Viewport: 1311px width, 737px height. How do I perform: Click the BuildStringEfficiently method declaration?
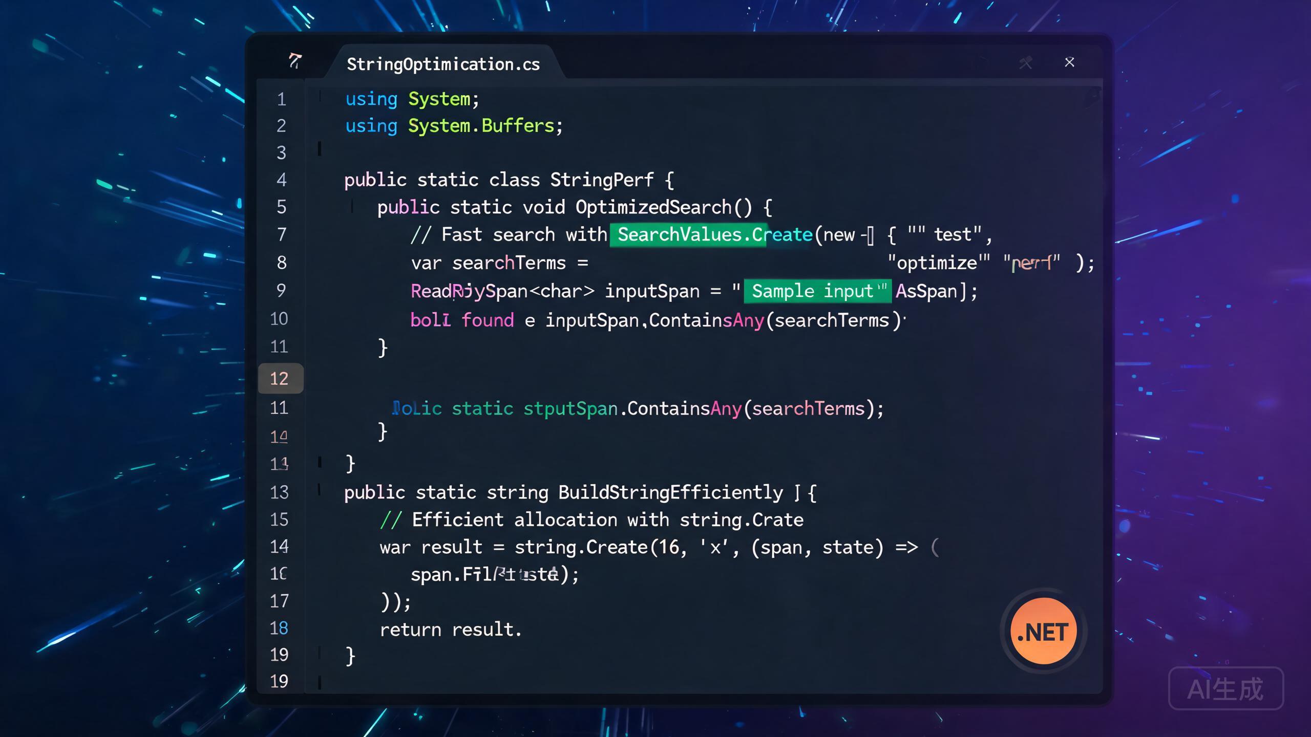[580, 492]
